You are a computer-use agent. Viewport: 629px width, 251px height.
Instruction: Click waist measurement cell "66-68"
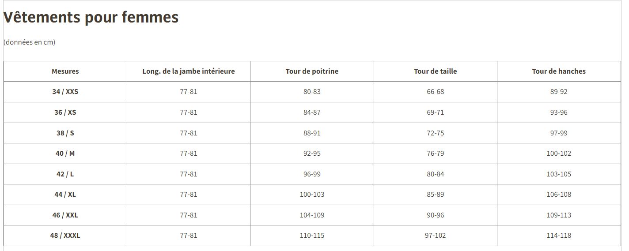click(435, 92)
